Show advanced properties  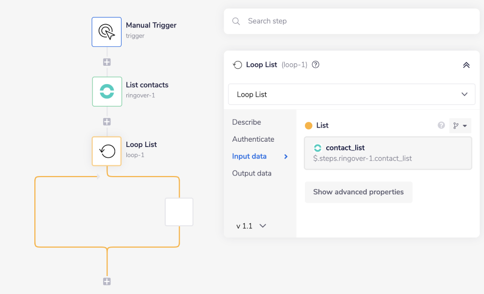pyautogui.click(x=358, y=192)
